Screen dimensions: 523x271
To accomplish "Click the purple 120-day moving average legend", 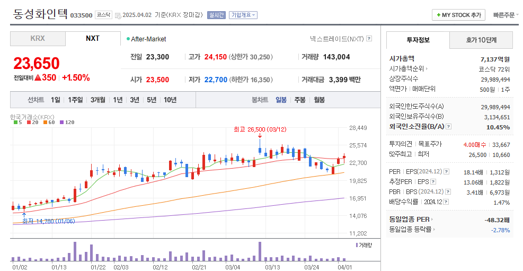I will (x=67, y=123).
